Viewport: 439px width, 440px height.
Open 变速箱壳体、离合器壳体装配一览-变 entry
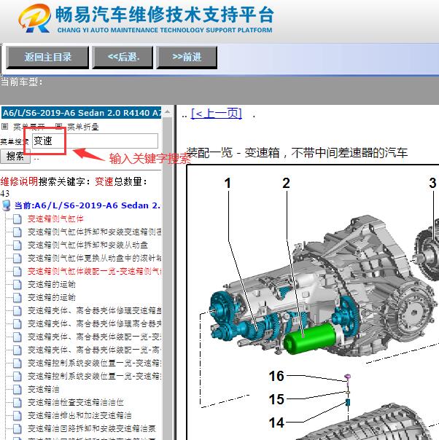95,337
